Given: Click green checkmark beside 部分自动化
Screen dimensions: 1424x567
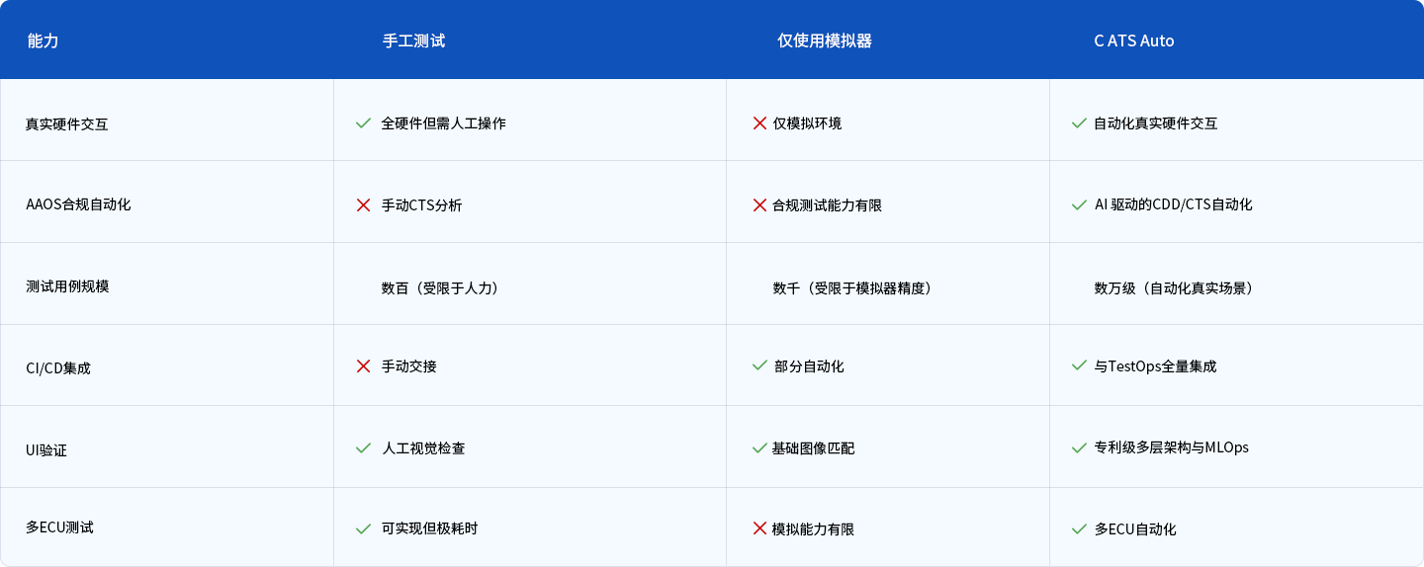Looking at the screenshot, I should point(759,365).
